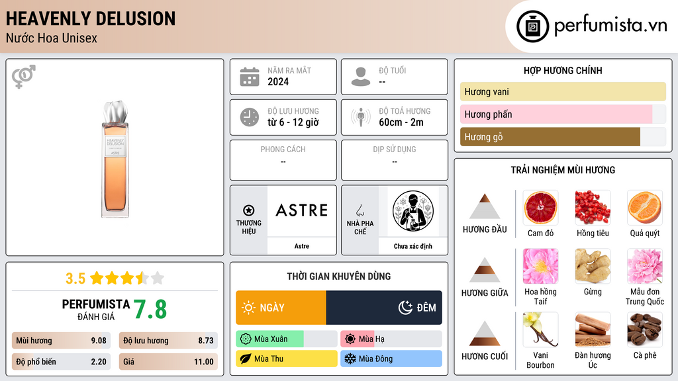Click the Hồng tiêu pink pepper image
Viewport: 678px width, 381px height.
pyautogui.click(x=593, y=208)
